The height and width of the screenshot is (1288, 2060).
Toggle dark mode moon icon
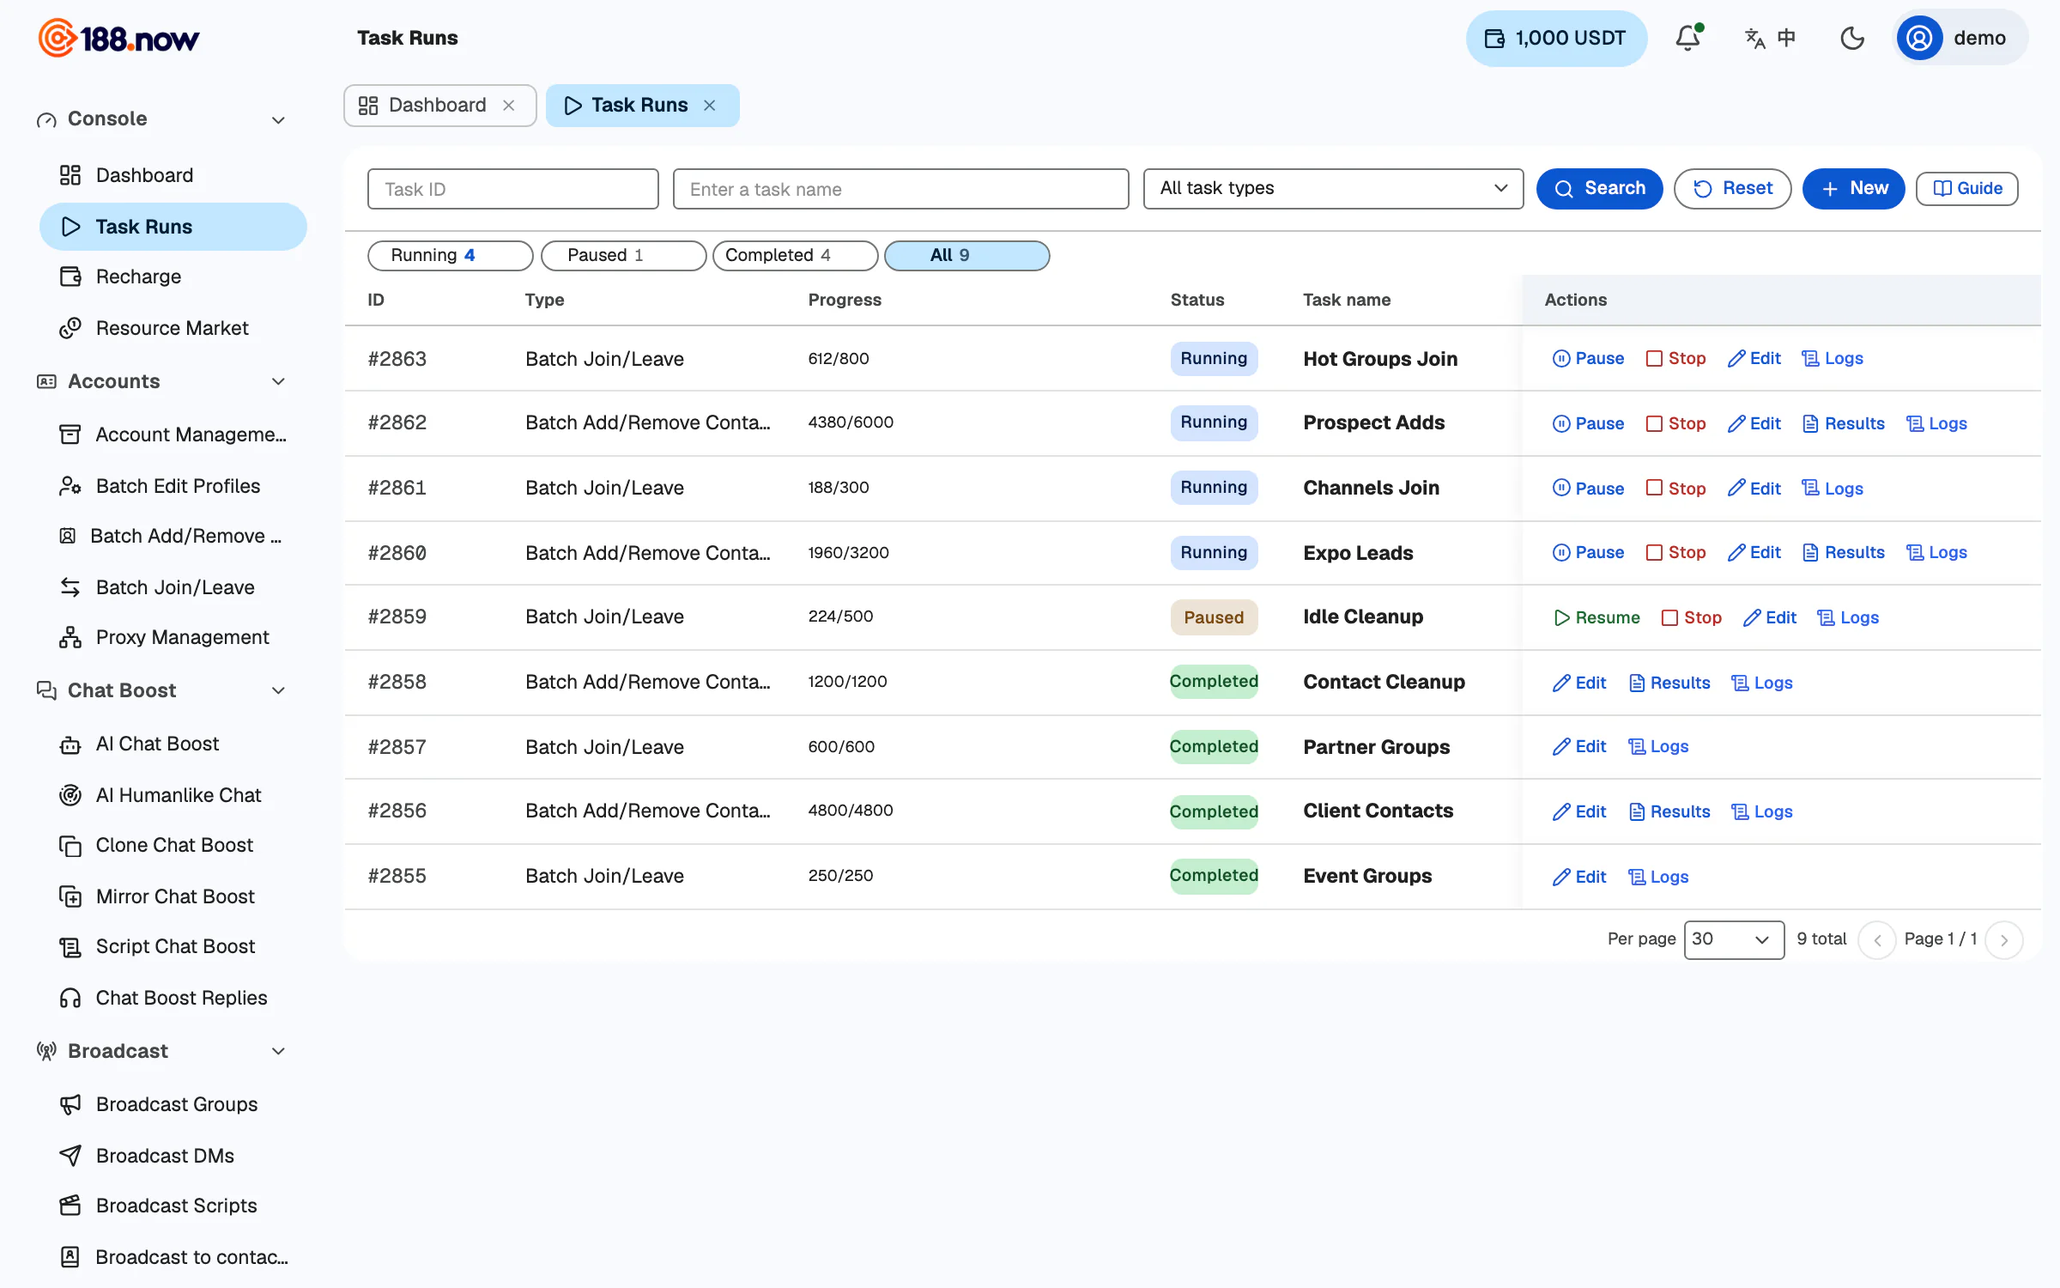[1852, 38]
